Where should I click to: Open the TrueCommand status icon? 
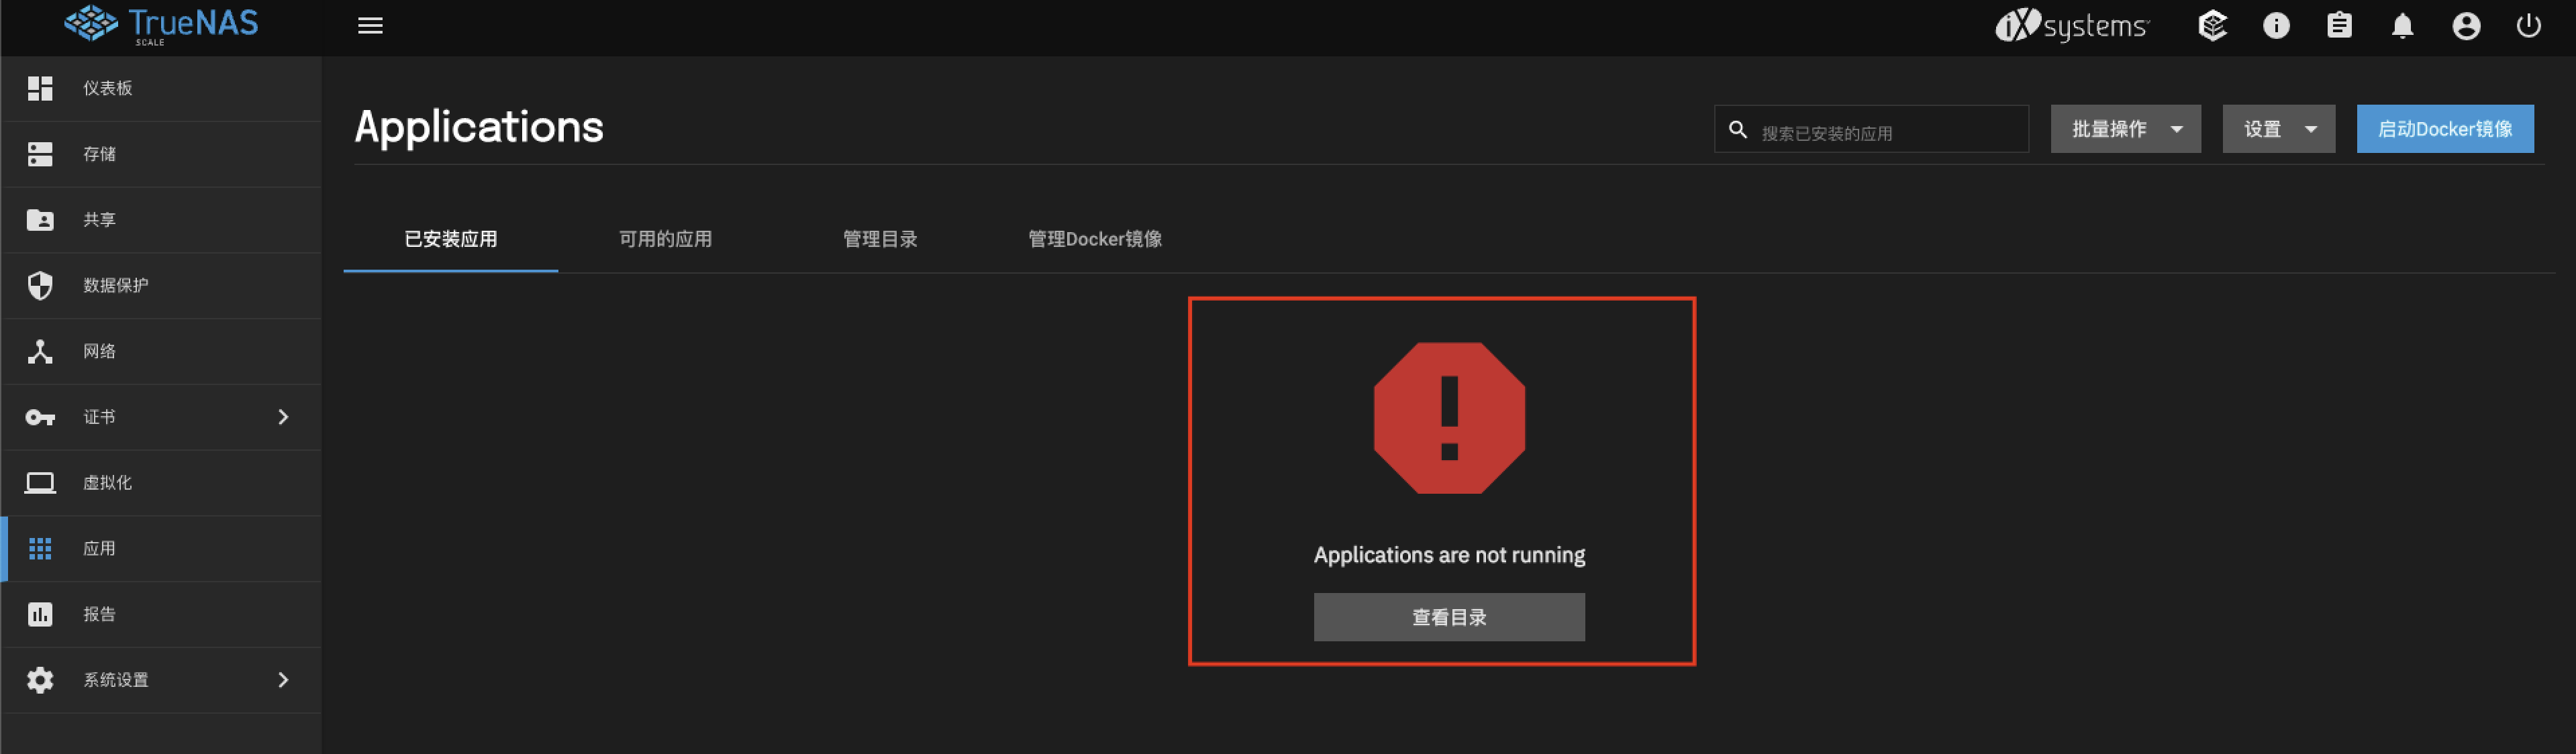click(2212, 26)
